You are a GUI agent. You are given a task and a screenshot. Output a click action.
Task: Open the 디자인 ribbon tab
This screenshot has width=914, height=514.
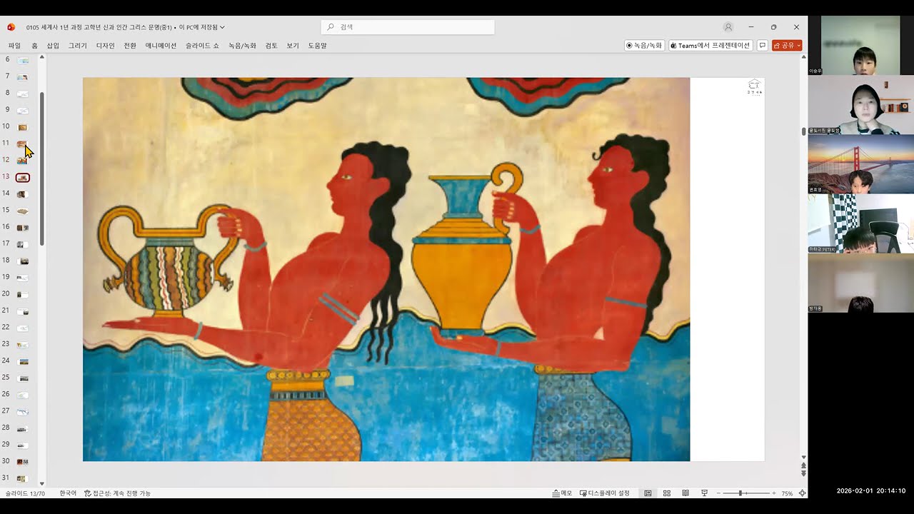(105, 46)
